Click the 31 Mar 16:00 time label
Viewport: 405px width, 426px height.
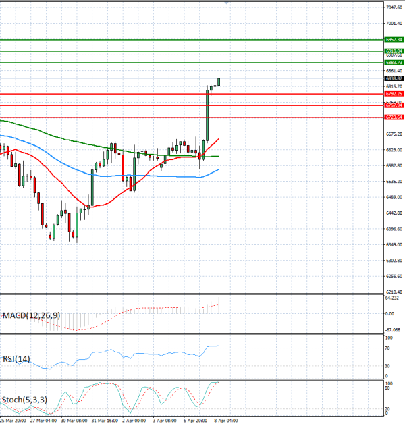[103, 420]
